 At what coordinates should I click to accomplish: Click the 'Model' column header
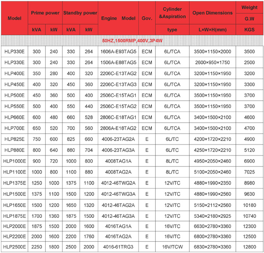coord(15,18)
